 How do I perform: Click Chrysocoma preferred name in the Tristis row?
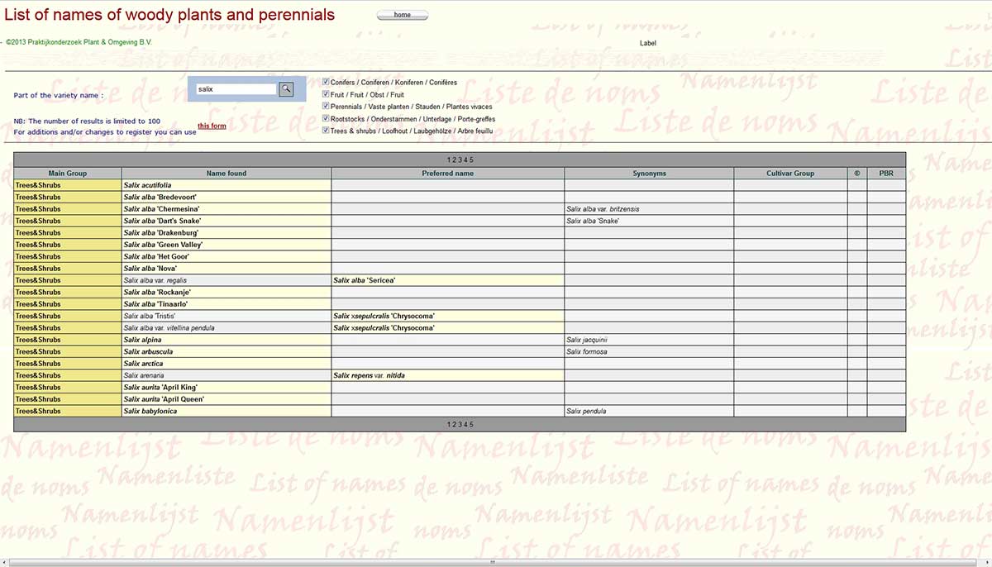(384, 316)
